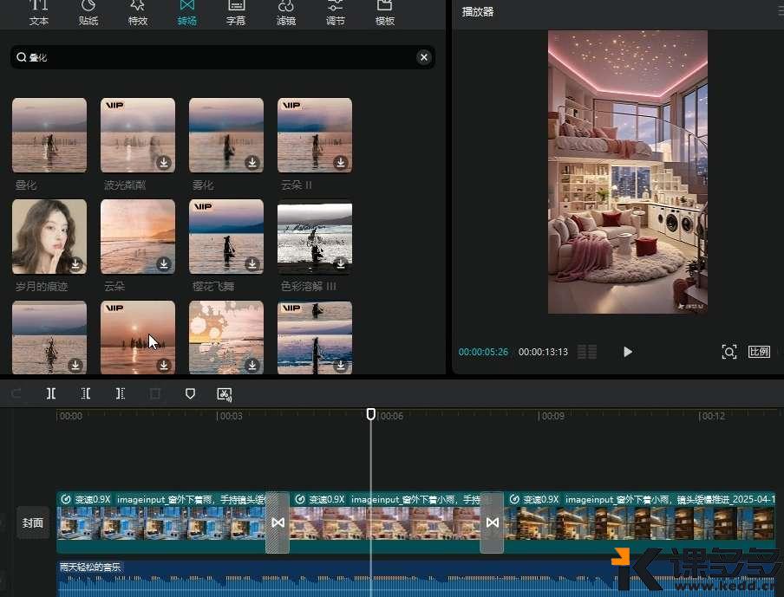Switch to the 滤镜 filters tab
The width and height of the screenshot is (784, 597).
pyautogui.click(x=285, y=13)
